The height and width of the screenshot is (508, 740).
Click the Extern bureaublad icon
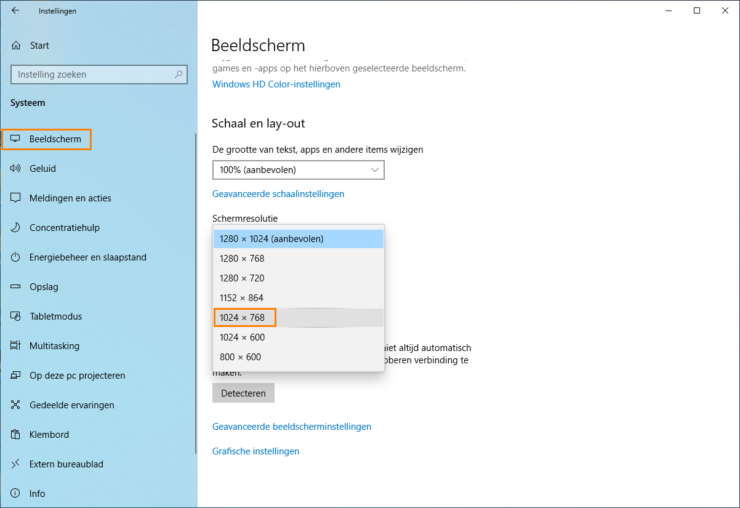16,464
